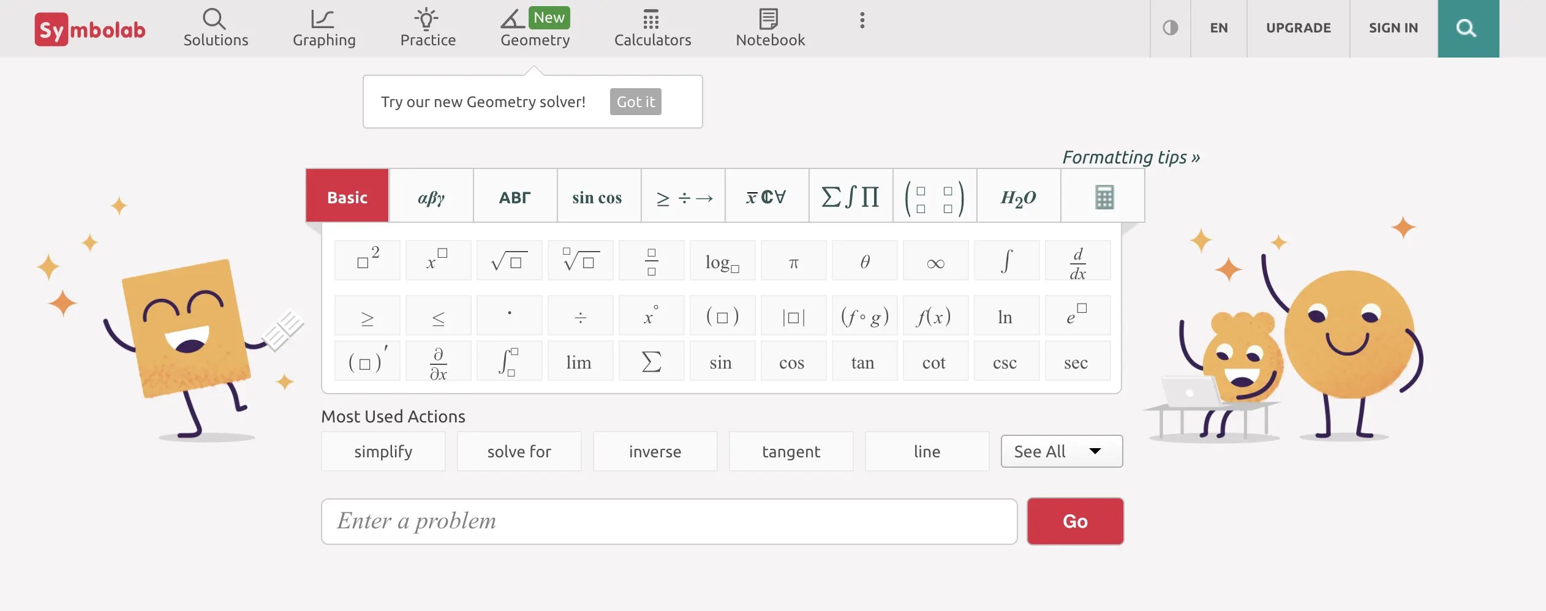Insert the summation sigma symbol
1546x611 pixels.
click(x=650, y=361)
